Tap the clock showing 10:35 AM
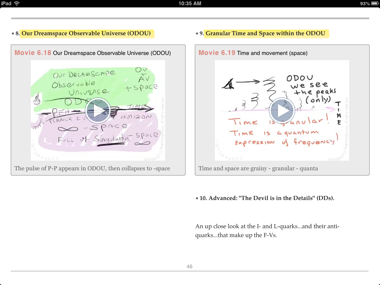The width and height of the screenshot is (380, 285). (190, 4)
